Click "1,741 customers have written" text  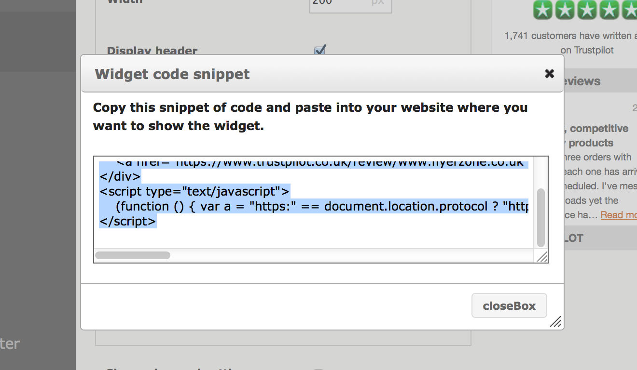click(x=570, y=36)
